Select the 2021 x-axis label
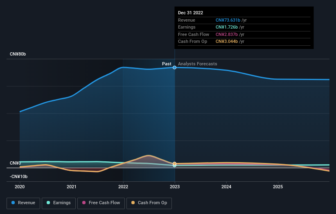This screenshot has width=336, height=214. [71, 187]
